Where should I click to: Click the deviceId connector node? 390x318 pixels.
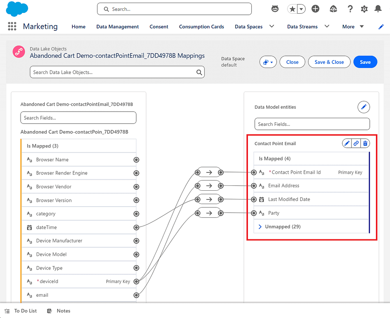click(136, 282)
